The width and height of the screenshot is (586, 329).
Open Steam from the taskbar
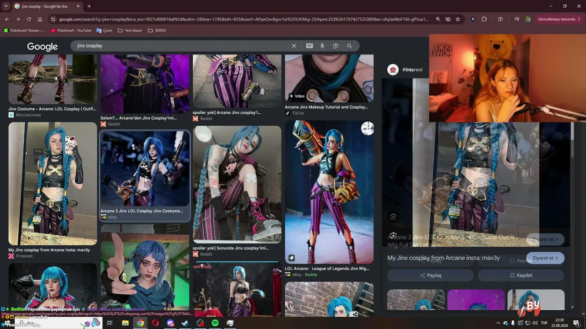point(185,323)
